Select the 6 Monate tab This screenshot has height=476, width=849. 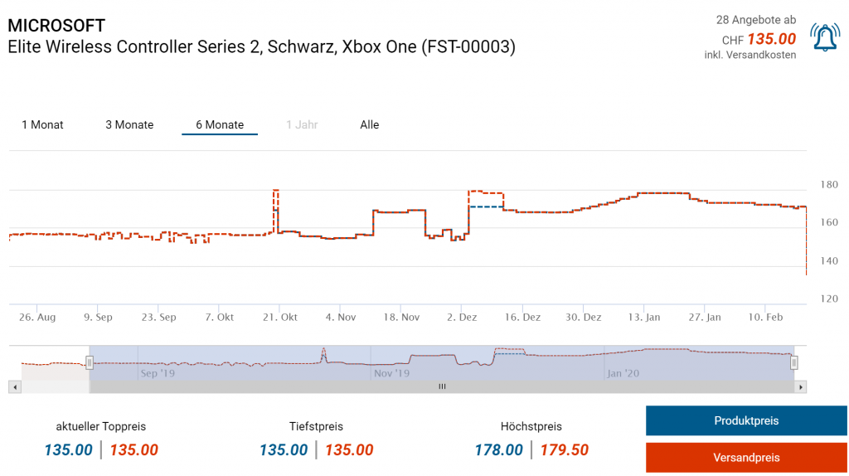pos(220,125)
